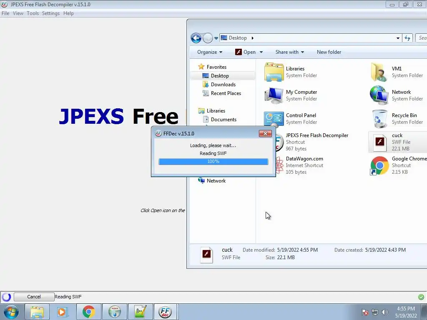Click the Open button in the Explorer toolbar

point(245,52)
